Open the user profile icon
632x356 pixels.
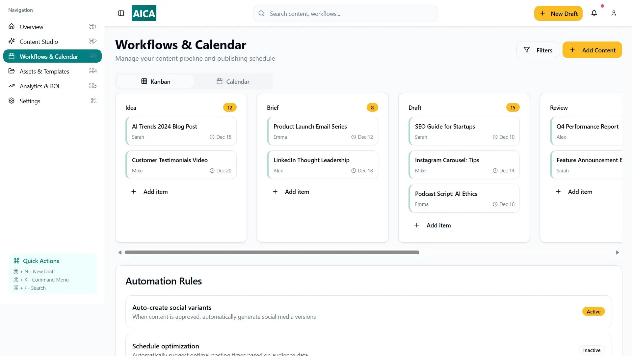[614, 13]
